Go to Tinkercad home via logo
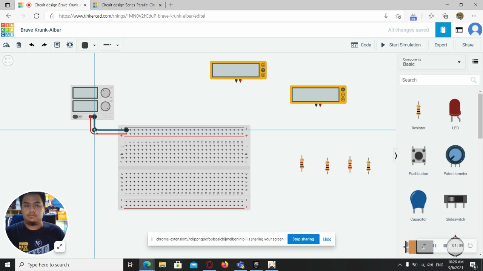Image resolution: width=483 pixels, height=271 pixels. click(x=8, y=30)
